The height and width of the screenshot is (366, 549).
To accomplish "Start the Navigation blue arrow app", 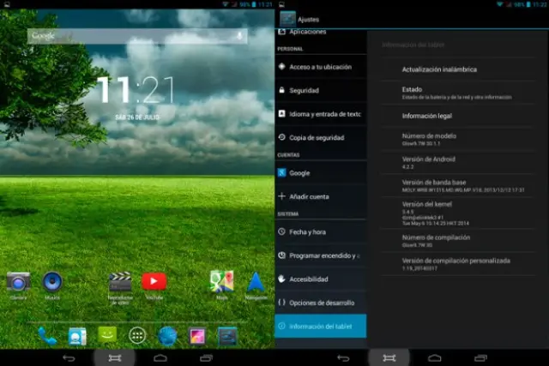I will pyautogui.click(x=256, y=281).
